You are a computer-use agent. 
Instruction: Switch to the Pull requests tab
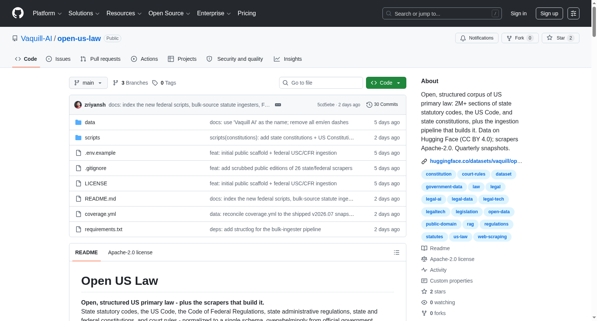(x=100, y=59)
